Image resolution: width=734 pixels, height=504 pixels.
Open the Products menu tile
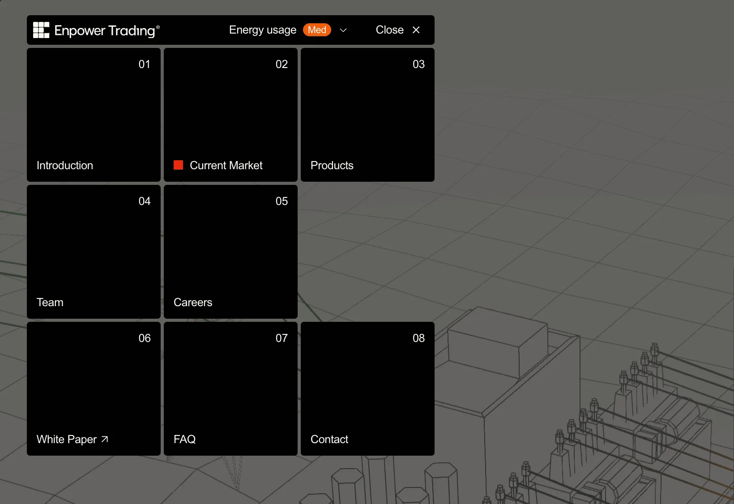pos(367,115)
